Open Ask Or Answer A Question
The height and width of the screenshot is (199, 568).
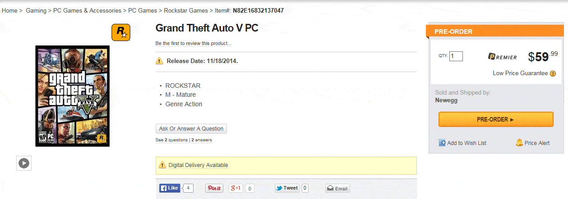pyautogui.click(x=191, y=129)
